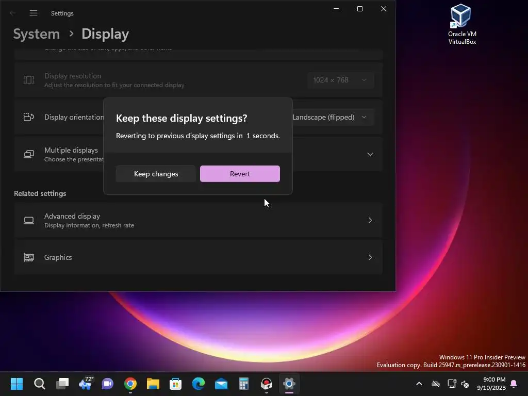Click the 'Keep these display settings?' title

coord(181,118)
